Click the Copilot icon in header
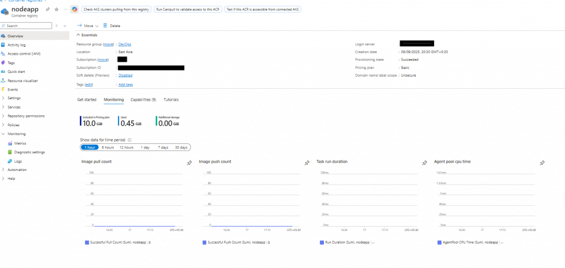Screen dimensions: 565x268 (x=74, y=9)
